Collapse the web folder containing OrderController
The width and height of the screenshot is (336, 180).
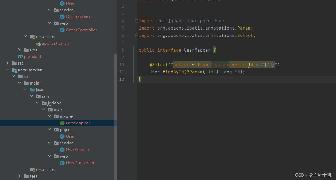tap(49, 23)
